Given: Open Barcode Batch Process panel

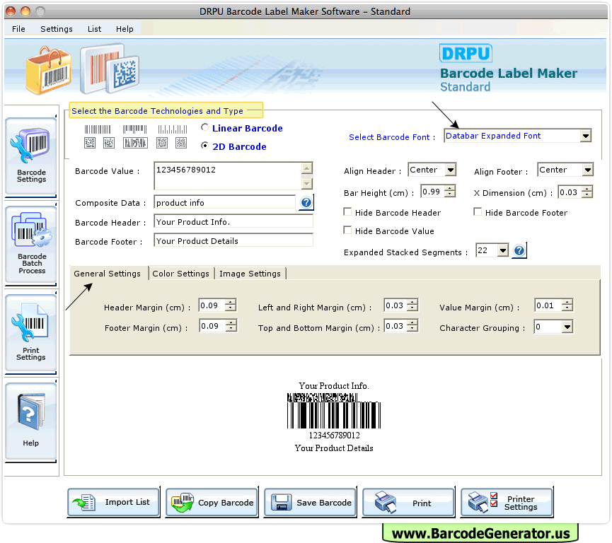Looking at the screenshot, I should pyautogui.click(x=31, y=245).
